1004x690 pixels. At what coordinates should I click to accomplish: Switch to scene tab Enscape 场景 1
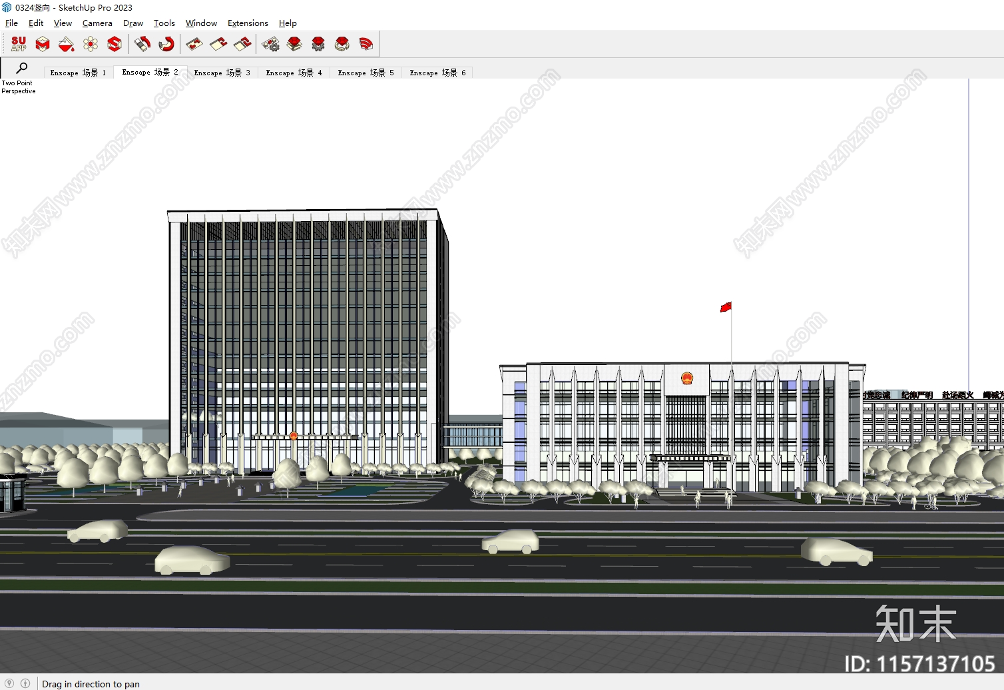point(78,73)
